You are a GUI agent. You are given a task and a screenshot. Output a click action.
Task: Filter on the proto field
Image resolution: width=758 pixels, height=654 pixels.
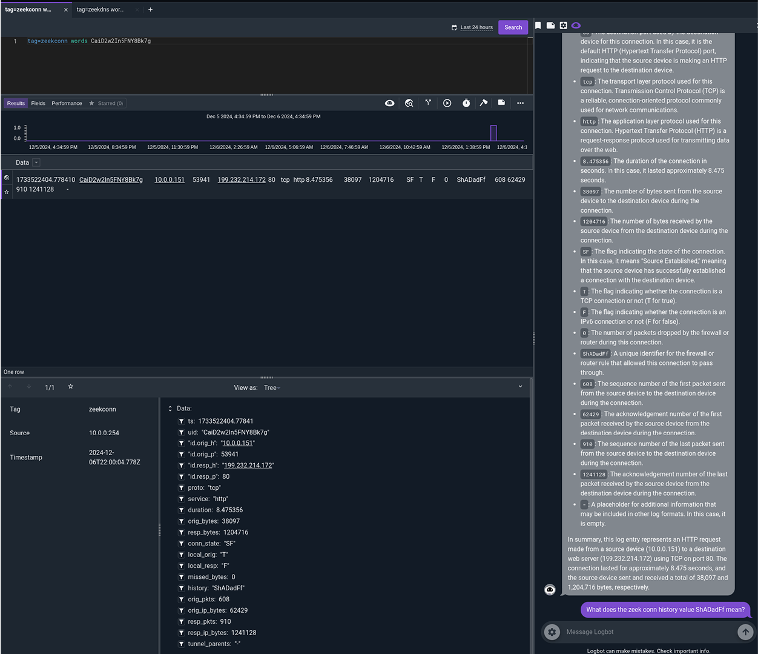click(181, 488)
